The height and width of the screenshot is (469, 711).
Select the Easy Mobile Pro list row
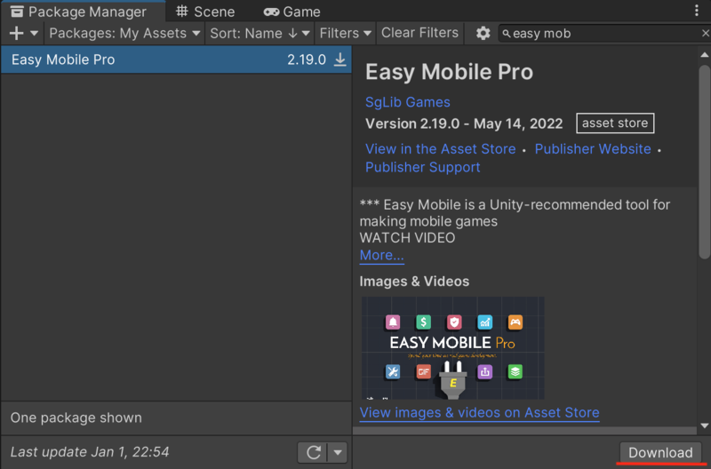pos(176,60)
